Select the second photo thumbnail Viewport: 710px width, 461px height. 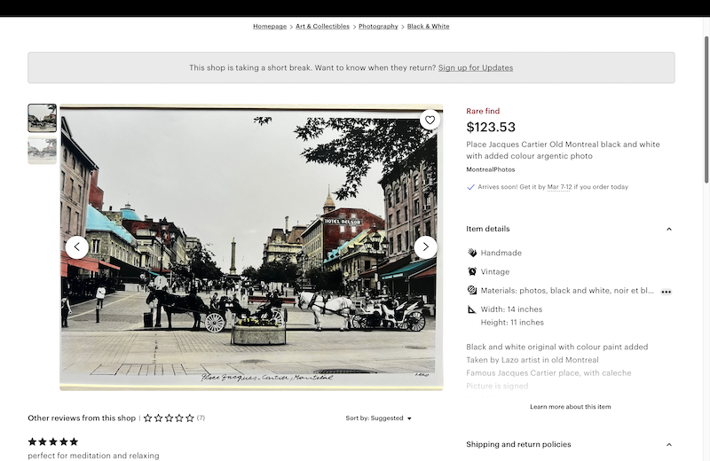click(x=42, y=150)
